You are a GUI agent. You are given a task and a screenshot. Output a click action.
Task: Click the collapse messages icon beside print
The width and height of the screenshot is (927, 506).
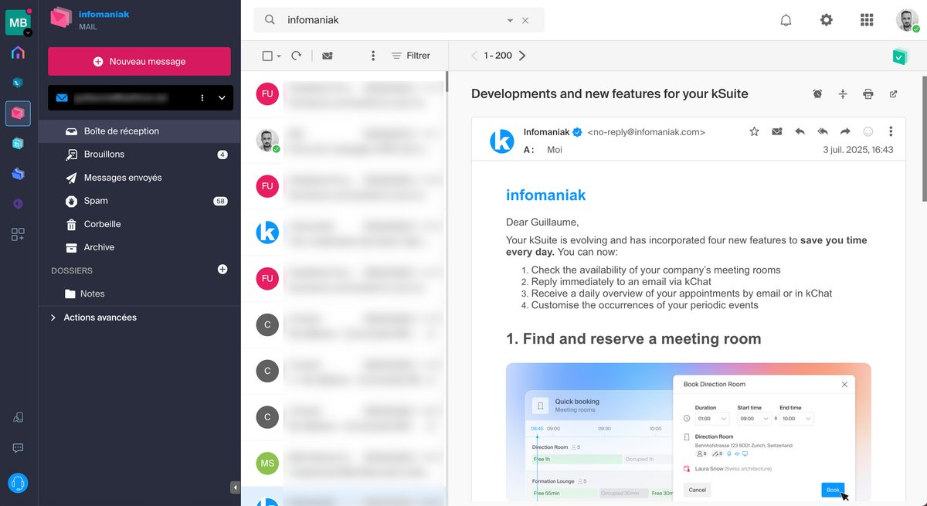(843, 94)
